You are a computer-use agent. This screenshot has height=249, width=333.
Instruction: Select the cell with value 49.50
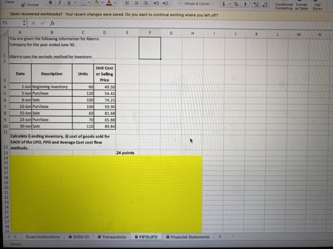coord(105,87)
